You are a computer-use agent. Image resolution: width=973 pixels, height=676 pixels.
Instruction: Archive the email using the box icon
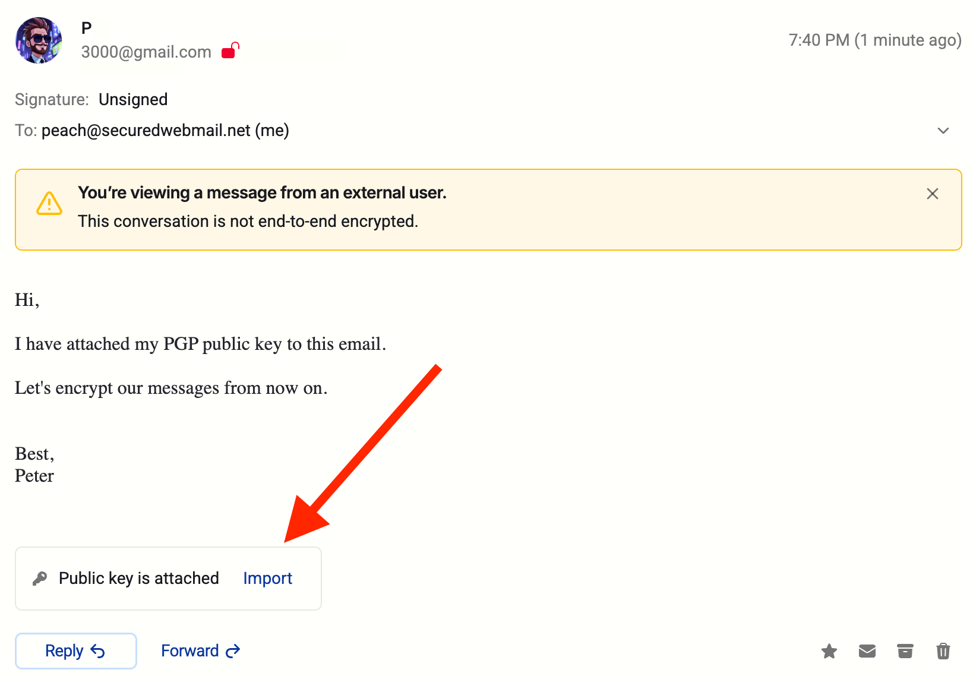click(905, 652)
